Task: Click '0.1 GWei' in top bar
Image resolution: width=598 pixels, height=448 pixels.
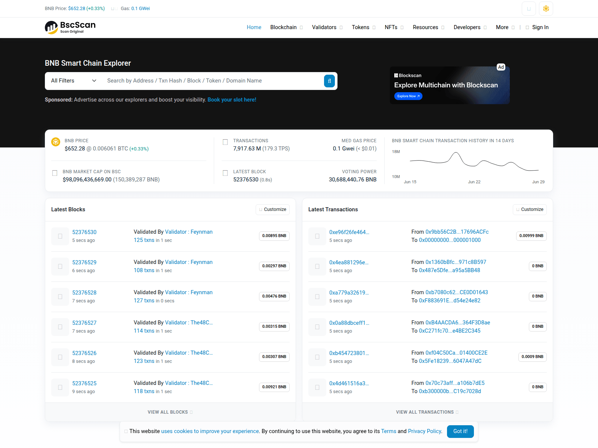Action: [141, 9]
